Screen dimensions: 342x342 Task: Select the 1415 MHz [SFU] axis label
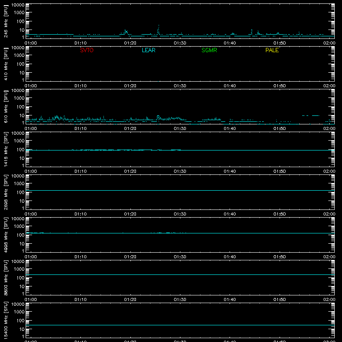[6, 149]
